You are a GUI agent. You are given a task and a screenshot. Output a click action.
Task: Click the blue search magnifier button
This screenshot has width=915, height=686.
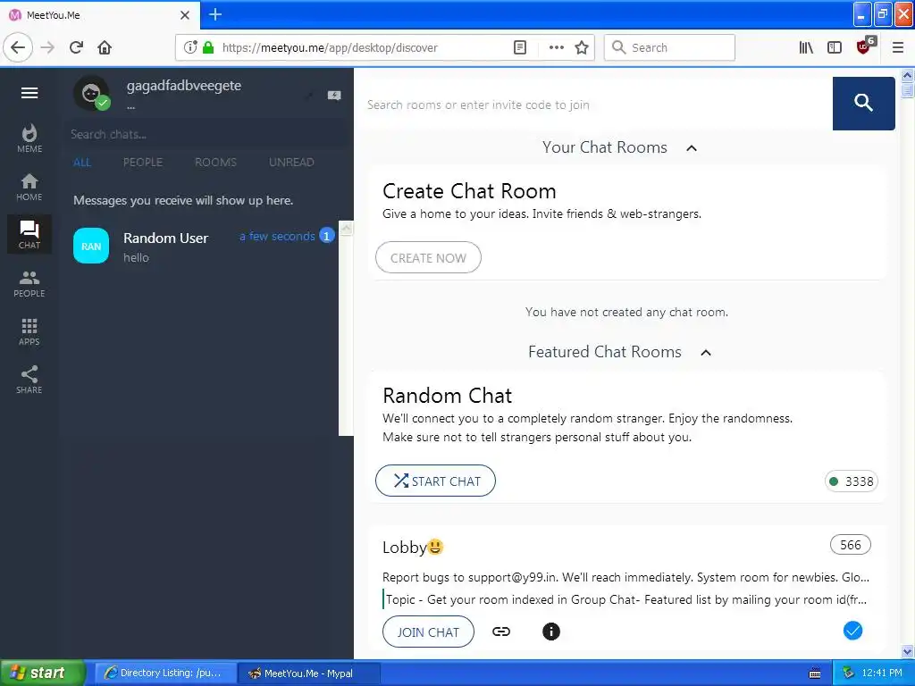[864, 104]
